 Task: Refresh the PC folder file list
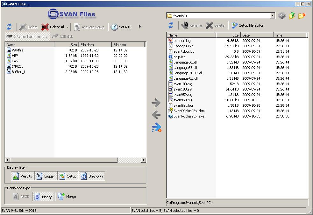tap(171, 25)
